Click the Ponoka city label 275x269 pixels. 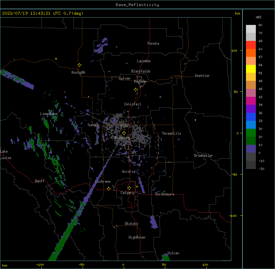point(153,43)
